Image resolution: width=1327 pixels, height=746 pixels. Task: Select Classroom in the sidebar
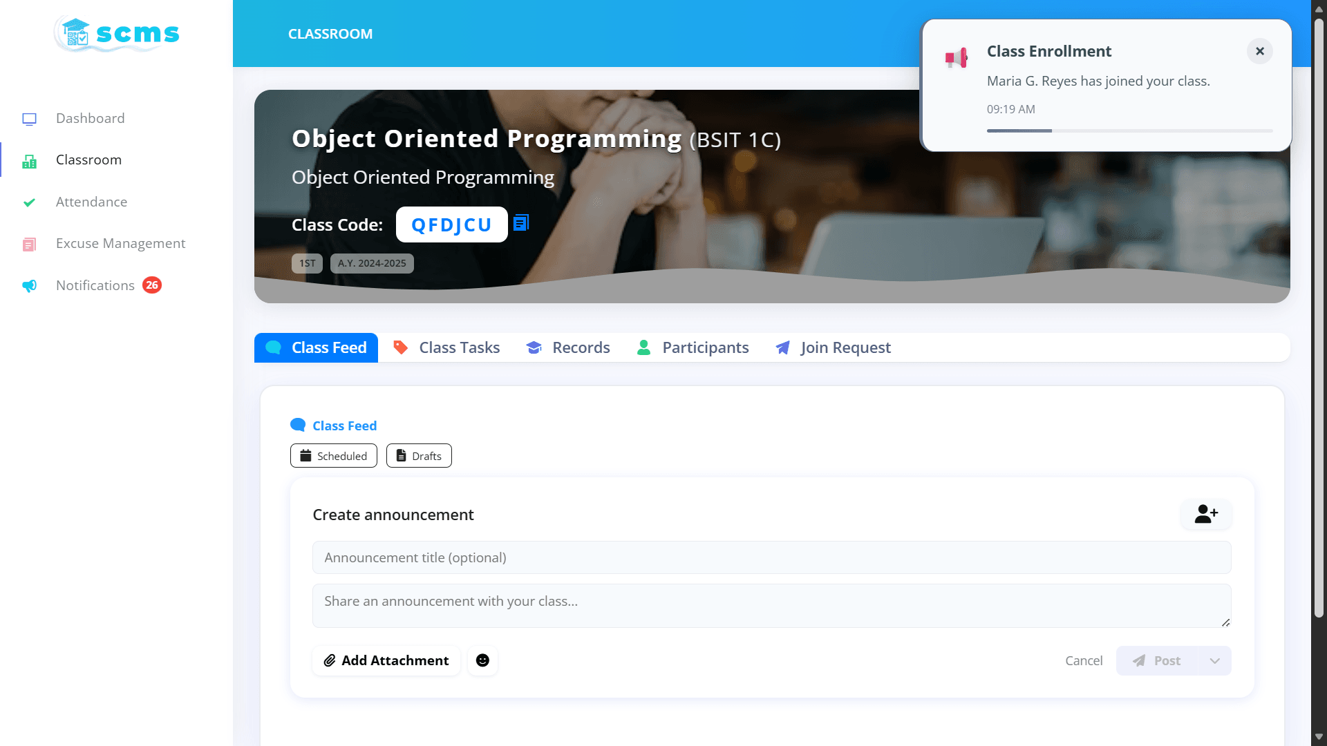pyautogui.click(x=88, y=160)
